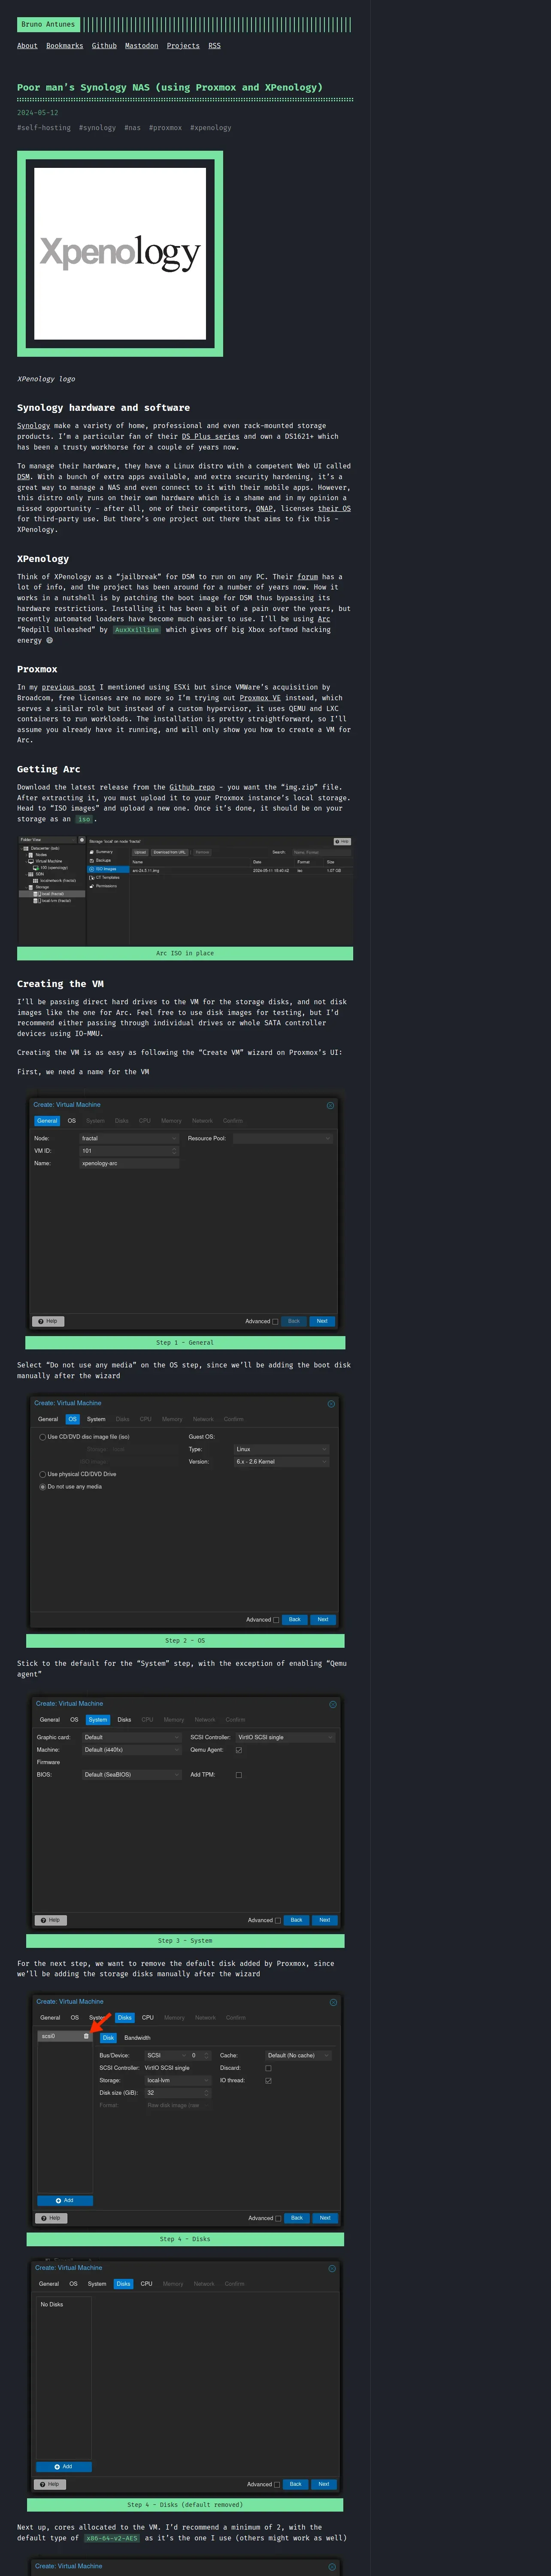The height and width of the screenshot is (2576, 551).
Task: Follow the 'Github repo' link
Action: [x=192, y=787]
